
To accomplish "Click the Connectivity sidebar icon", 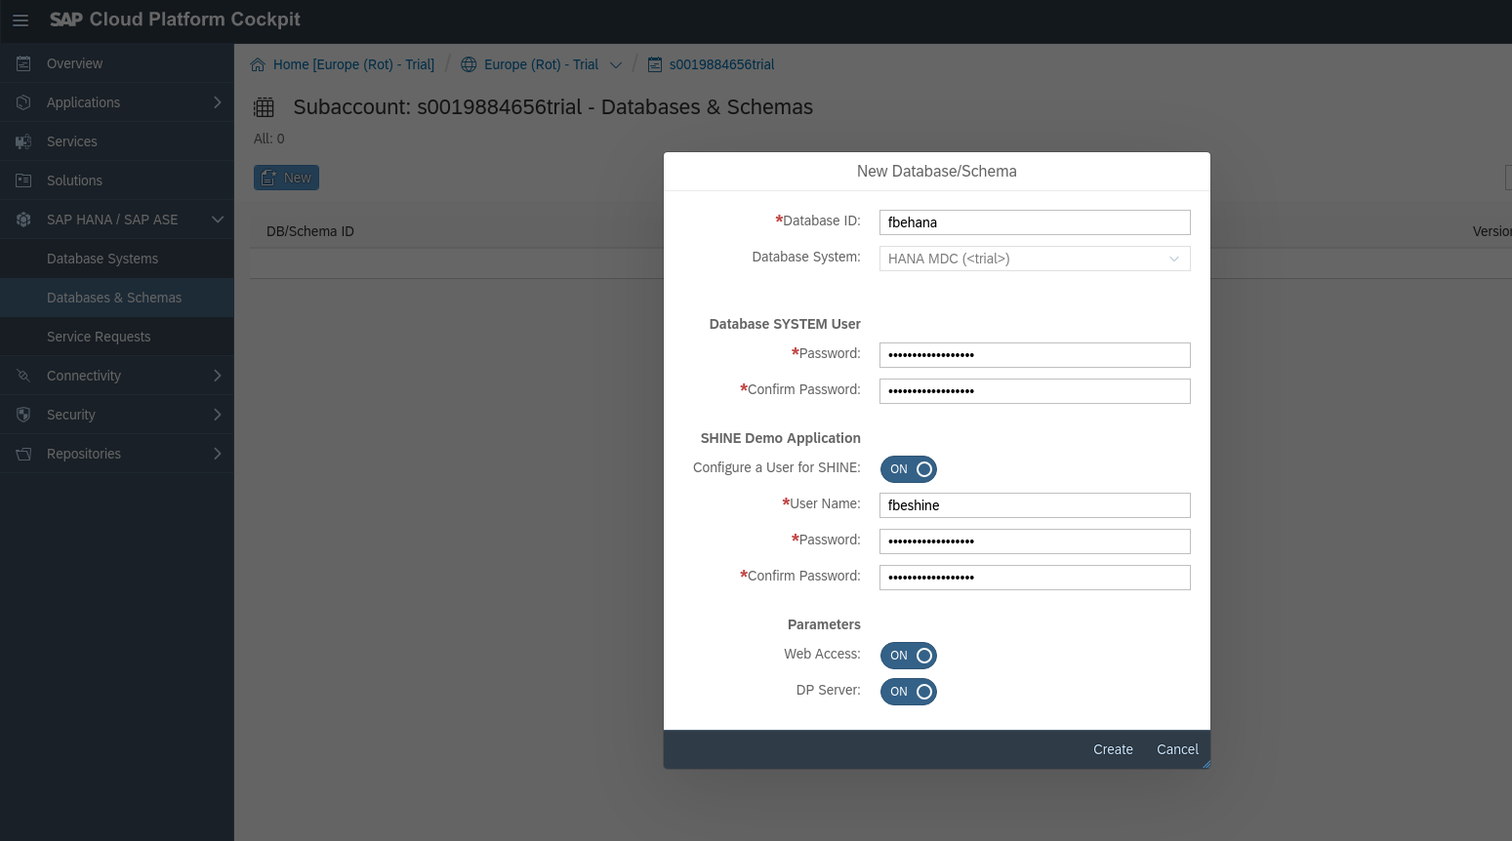I will (23, 376).
